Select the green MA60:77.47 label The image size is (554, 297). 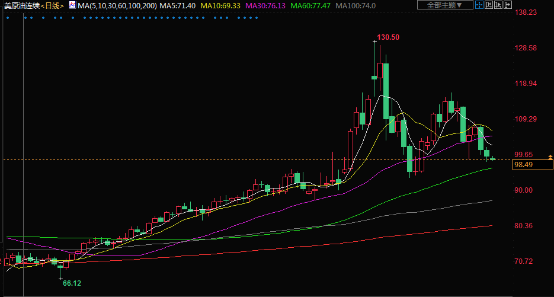pyautogui.click(x=310, y=5)
